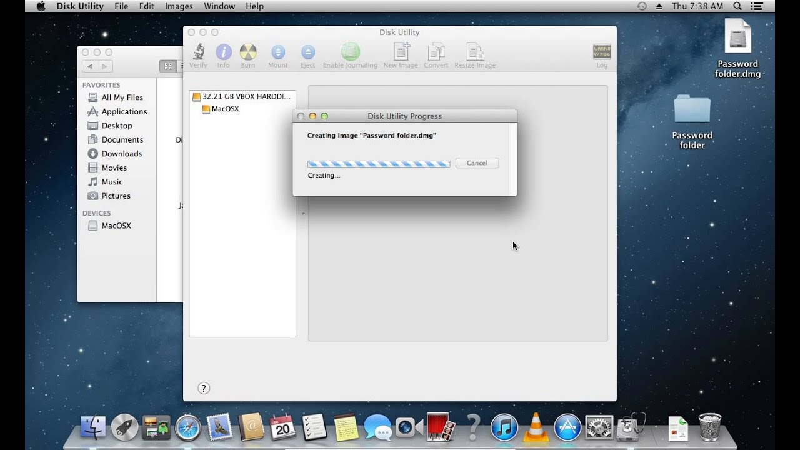Open Applications in Finder sidebar
800x450 pixels.
[117, 111]
